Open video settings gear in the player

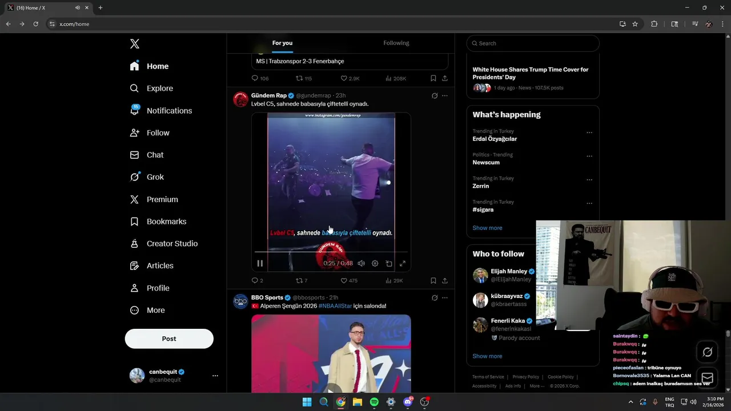pos(375,263)
